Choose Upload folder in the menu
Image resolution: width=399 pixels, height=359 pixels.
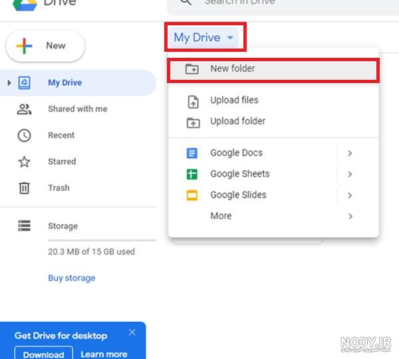pyautogui.click(x=273, y=122)
